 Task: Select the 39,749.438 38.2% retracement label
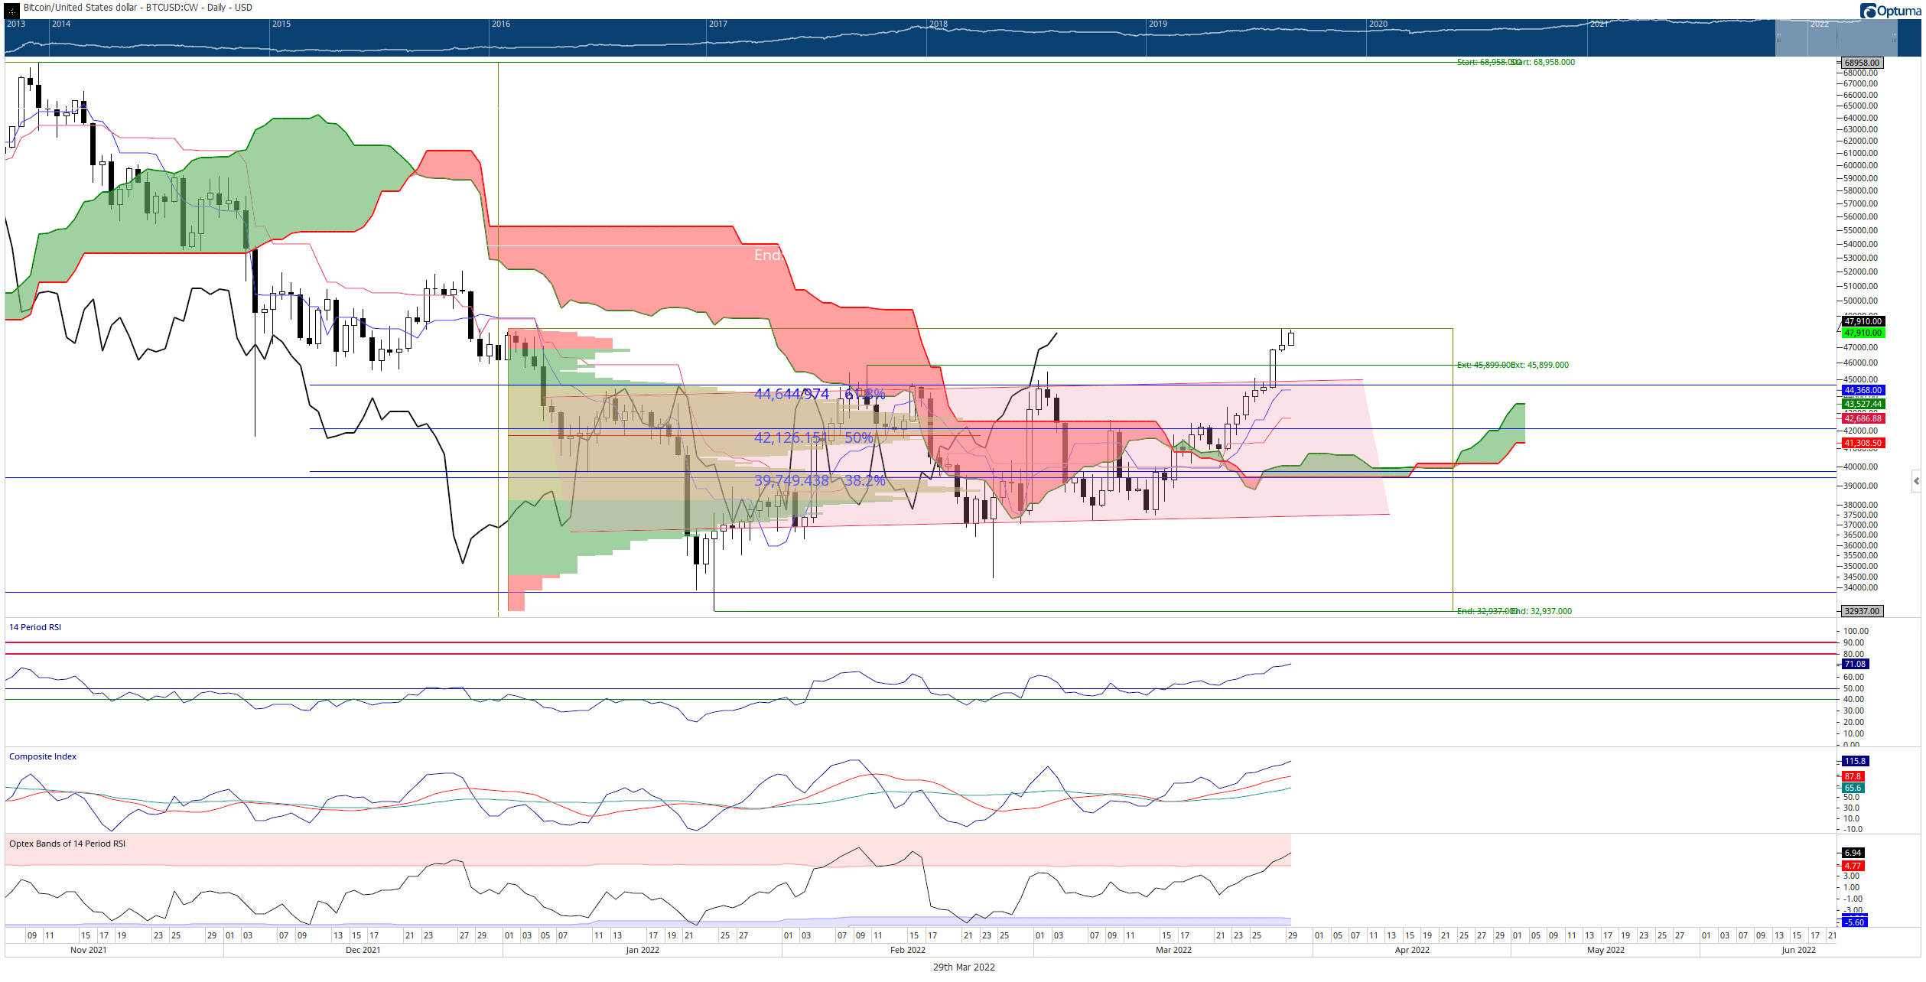pos(820,480)
